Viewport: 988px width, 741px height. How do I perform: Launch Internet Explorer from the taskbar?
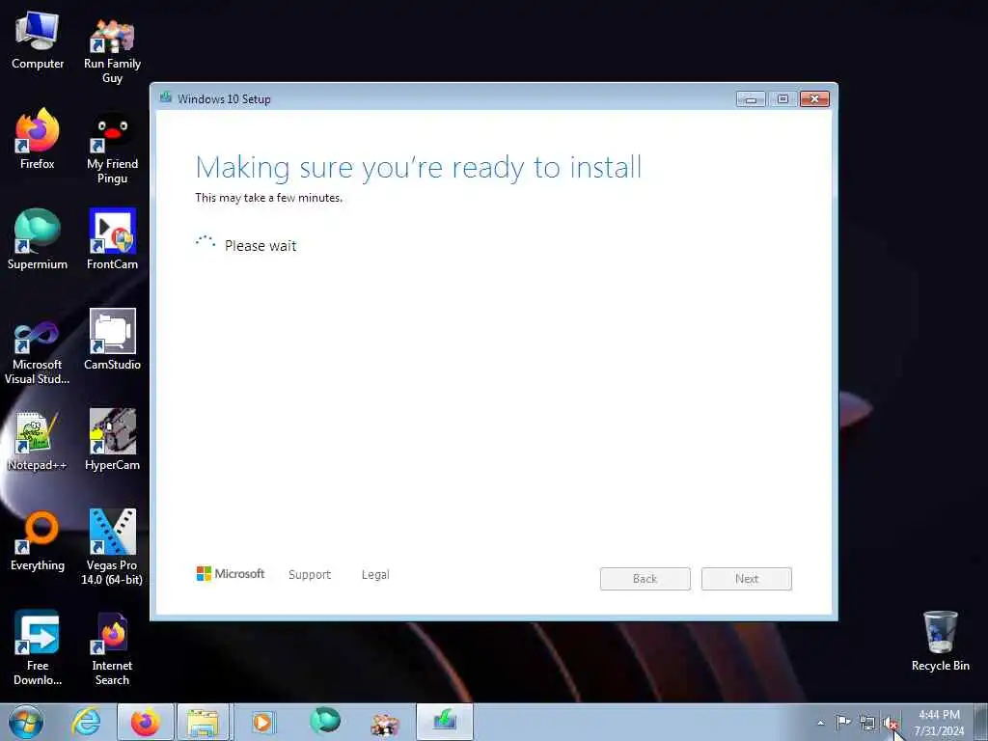click(86, 722)
